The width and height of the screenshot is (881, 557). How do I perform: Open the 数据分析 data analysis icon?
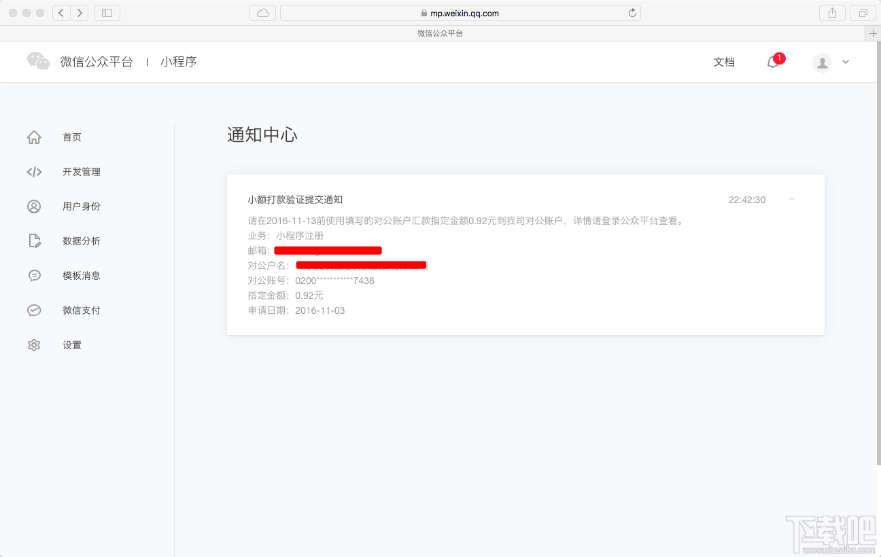[x=34, y=240]
